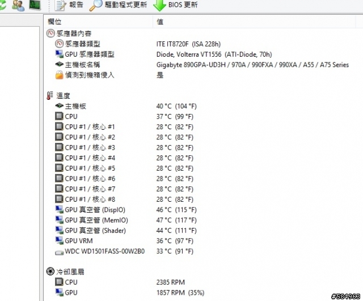
Task: Click the CPU #1 / 核心 #7 icon
Action: 59,188
